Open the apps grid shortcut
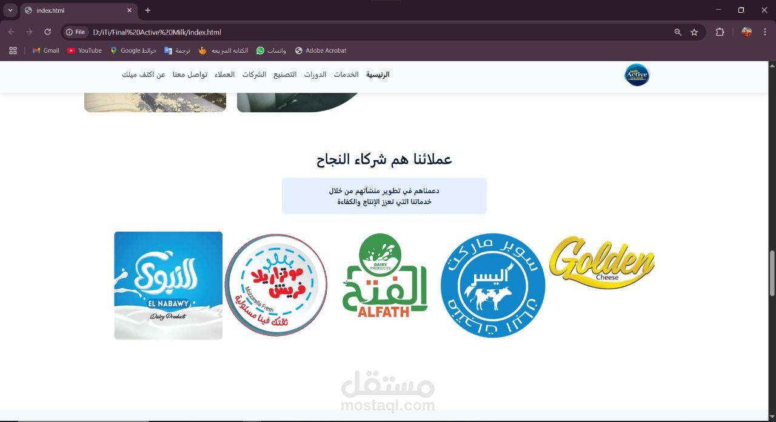 pos(13,51)
